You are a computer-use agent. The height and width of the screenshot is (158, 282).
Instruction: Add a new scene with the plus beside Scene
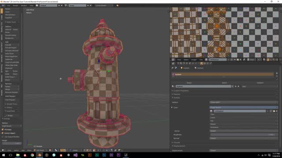[x=88, y=5]
